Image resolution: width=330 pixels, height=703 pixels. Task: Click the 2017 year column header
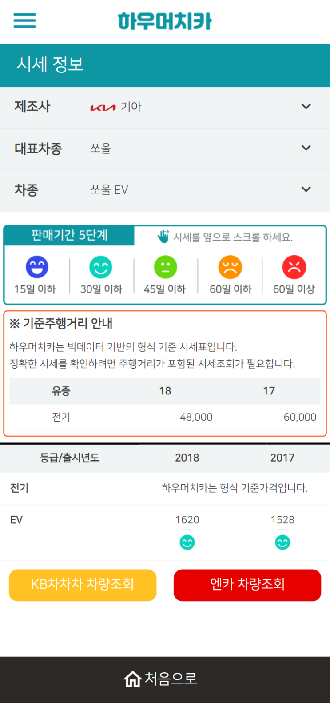click(282, 458)
